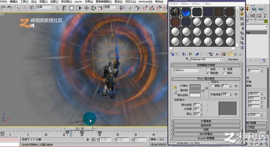The width and height of the screenshot is (270, 147).
Task: Click the M map button beside 漫反射
Action: click(x=203, y=90)
